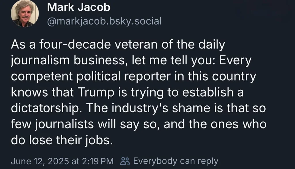The height and width of the screenshot is (169, 295).
Task: Open the "Everybody can reply" label
Action: tap(176, 161)
